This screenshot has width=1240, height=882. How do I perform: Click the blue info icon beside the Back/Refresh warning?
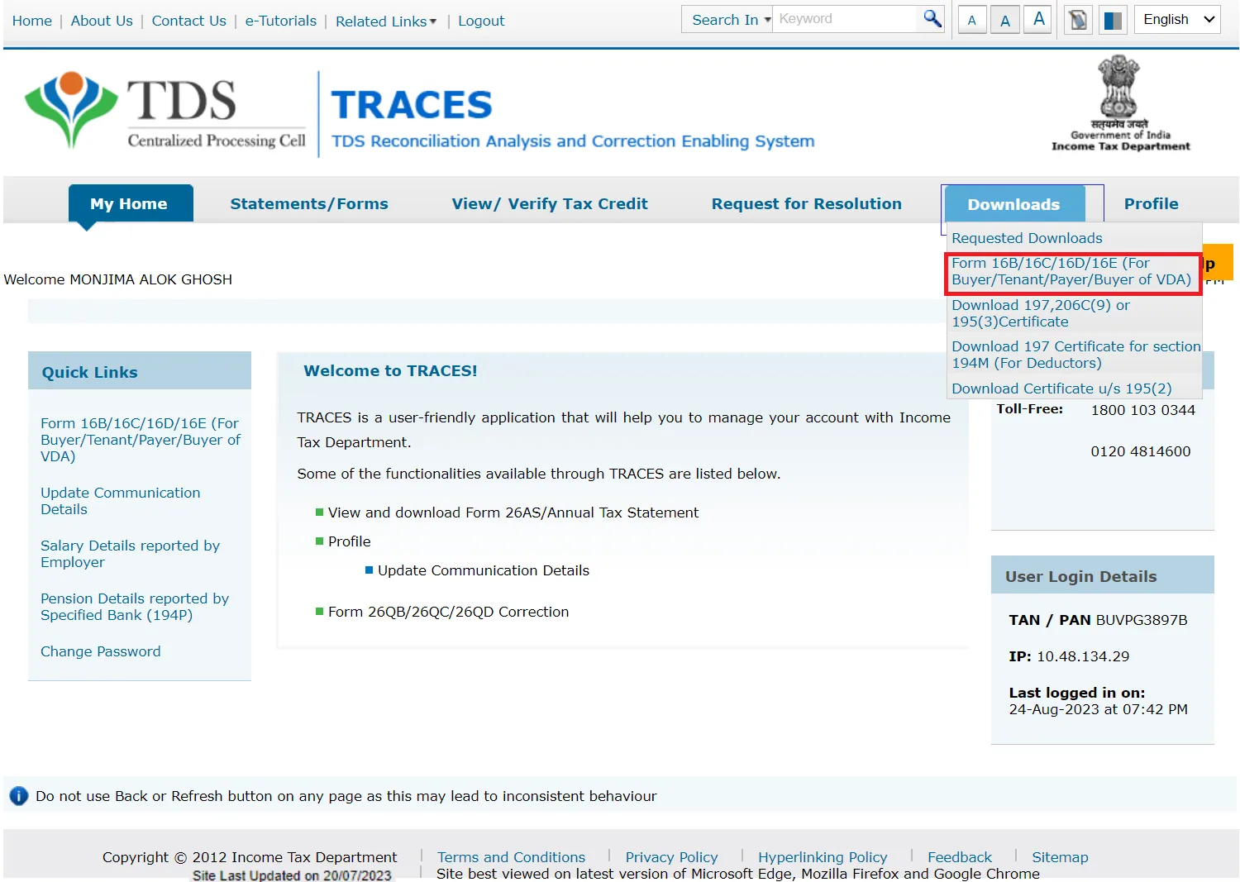point(18,796)
